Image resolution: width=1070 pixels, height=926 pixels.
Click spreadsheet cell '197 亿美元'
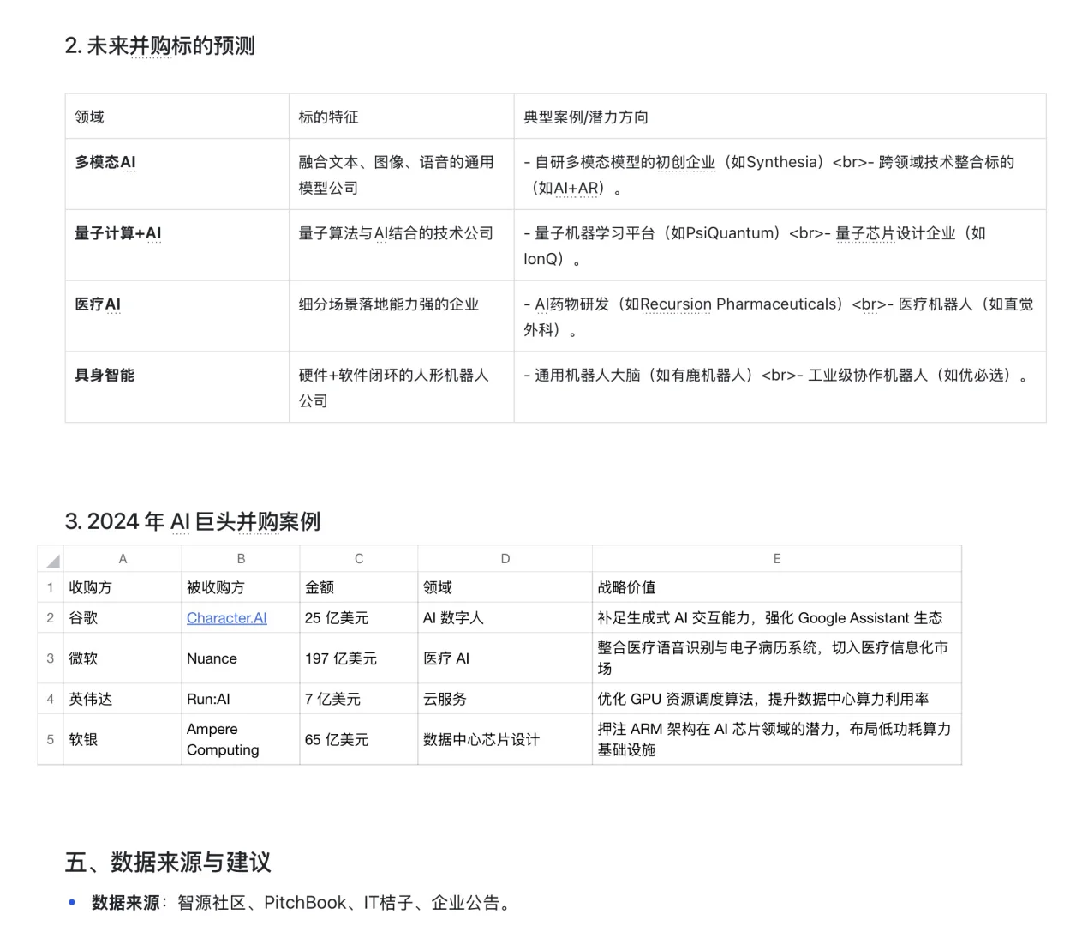(x=359, y=658)
